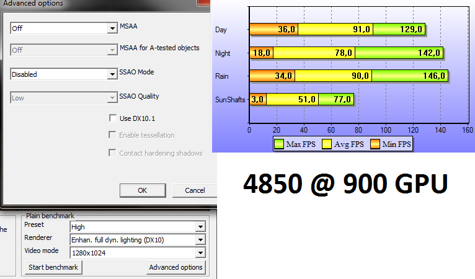Image resolution: width=475 pixels, height=279 pixels.
Task: Select the 77,0 max FPS bar for SunShafts
Action: pos(336,99)
